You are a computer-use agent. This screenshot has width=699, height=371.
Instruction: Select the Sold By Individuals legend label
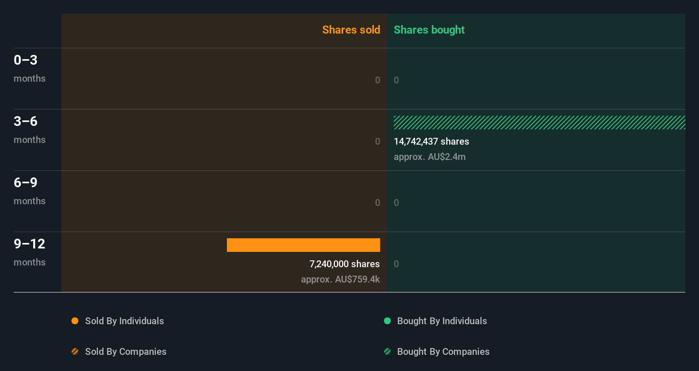tap(124, 321)
